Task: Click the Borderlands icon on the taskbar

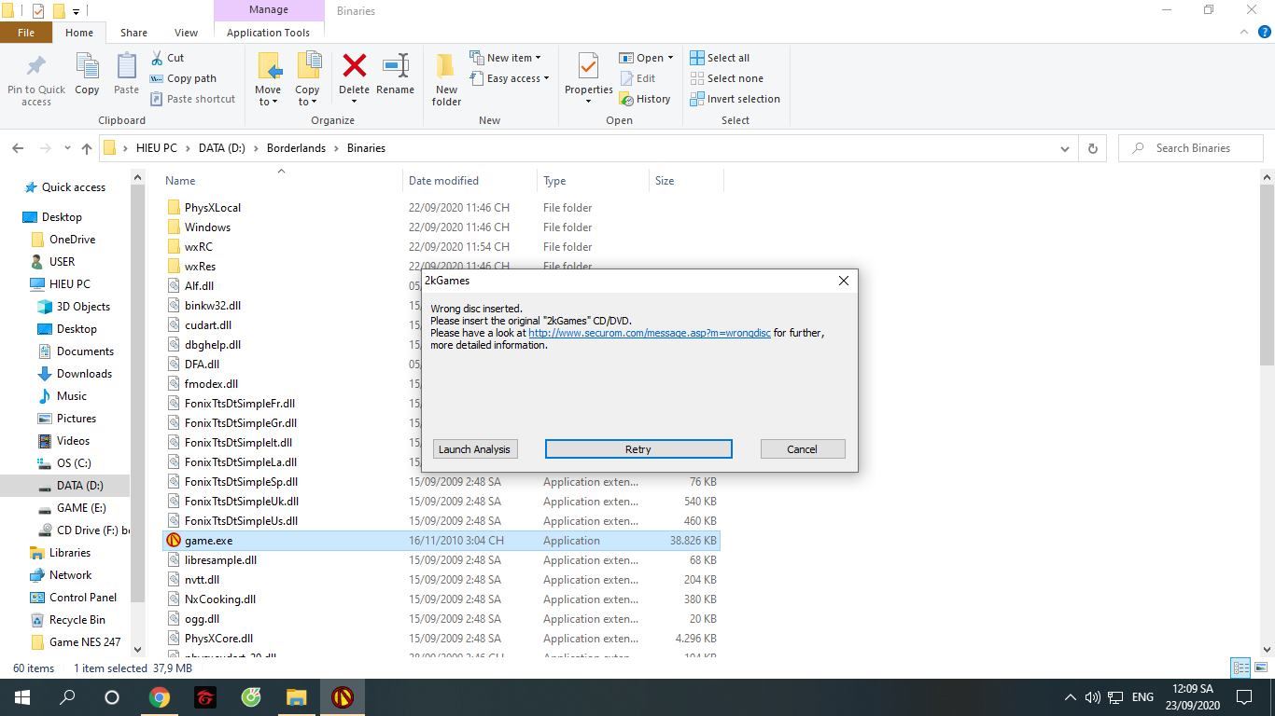Action: [x=343, y=696]
